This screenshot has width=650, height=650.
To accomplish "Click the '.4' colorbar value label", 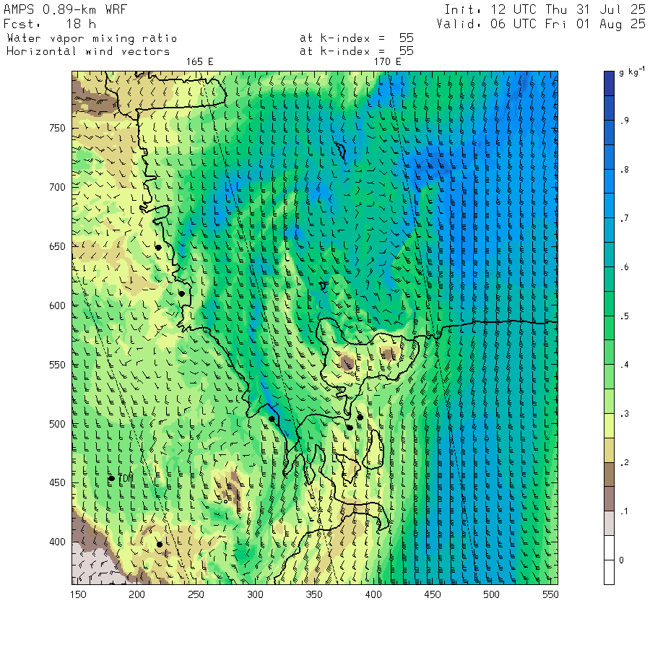I will pos(624,365).
